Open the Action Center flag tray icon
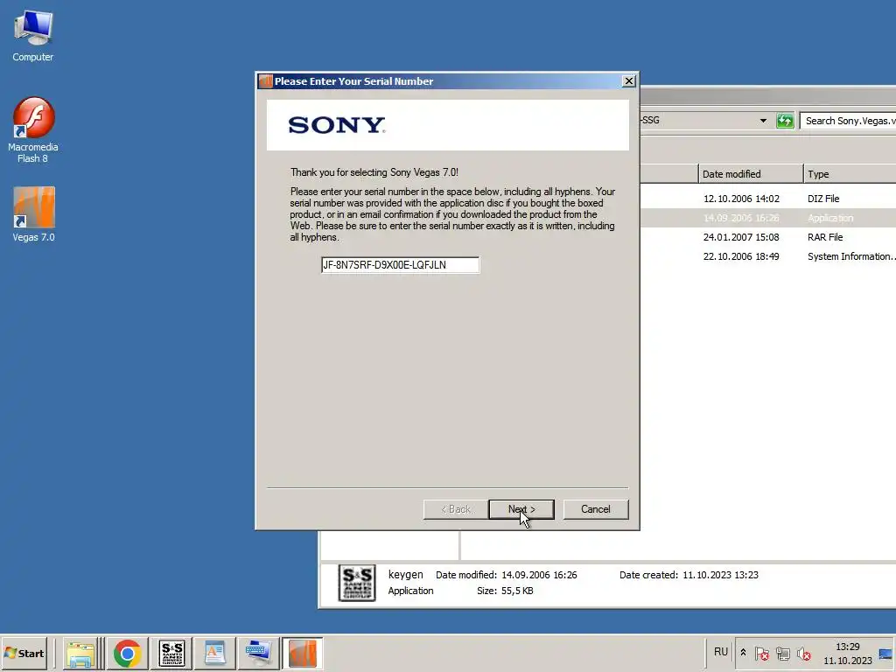The height and width of the screenshot is (672, 896). click(762, 653)
